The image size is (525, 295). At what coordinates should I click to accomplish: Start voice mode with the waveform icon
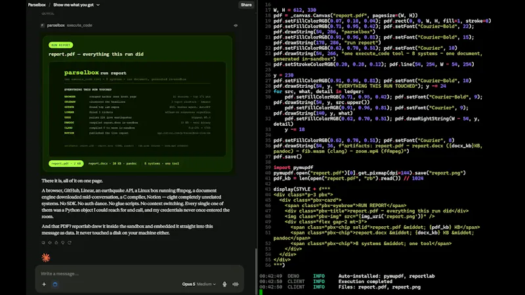236,285
